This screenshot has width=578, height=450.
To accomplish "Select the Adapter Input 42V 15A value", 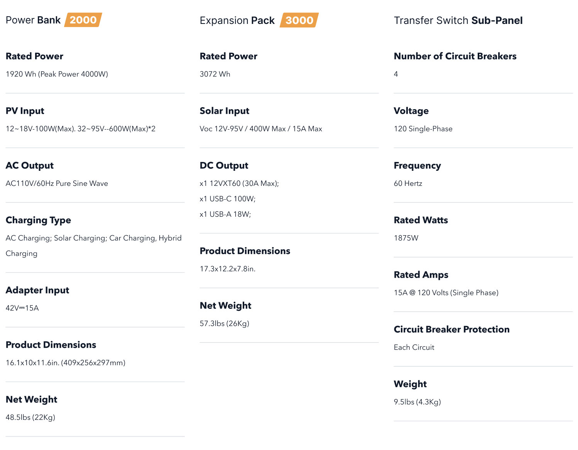I will [22, 308].
